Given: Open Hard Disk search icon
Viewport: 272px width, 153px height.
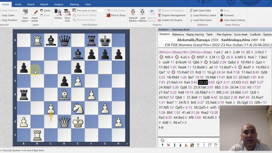Looking at the screenshot, I should 67,12.
